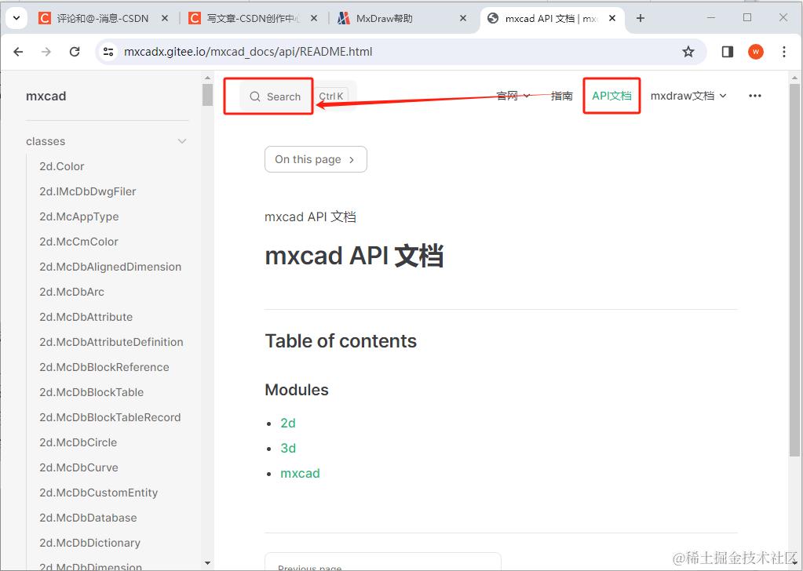Click the Table of contents heading
Screen dimensions: 803x571
click(x=341, y=340)
